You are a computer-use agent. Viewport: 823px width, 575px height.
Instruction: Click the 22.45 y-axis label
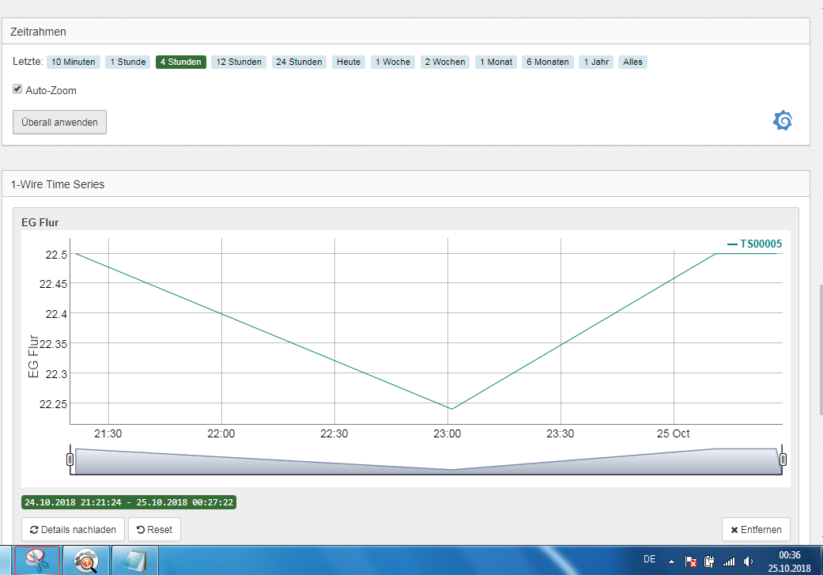[54, 284]
